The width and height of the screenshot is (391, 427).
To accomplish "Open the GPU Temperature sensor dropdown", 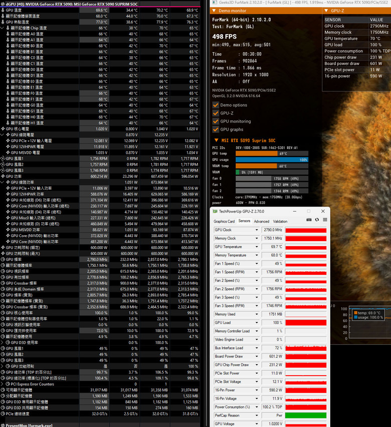I will coord(257,247).
